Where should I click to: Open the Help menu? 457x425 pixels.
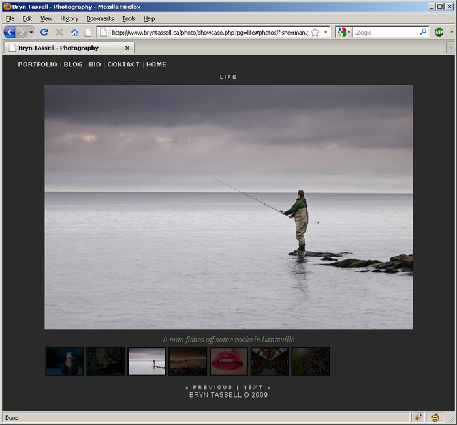[149, 19]
